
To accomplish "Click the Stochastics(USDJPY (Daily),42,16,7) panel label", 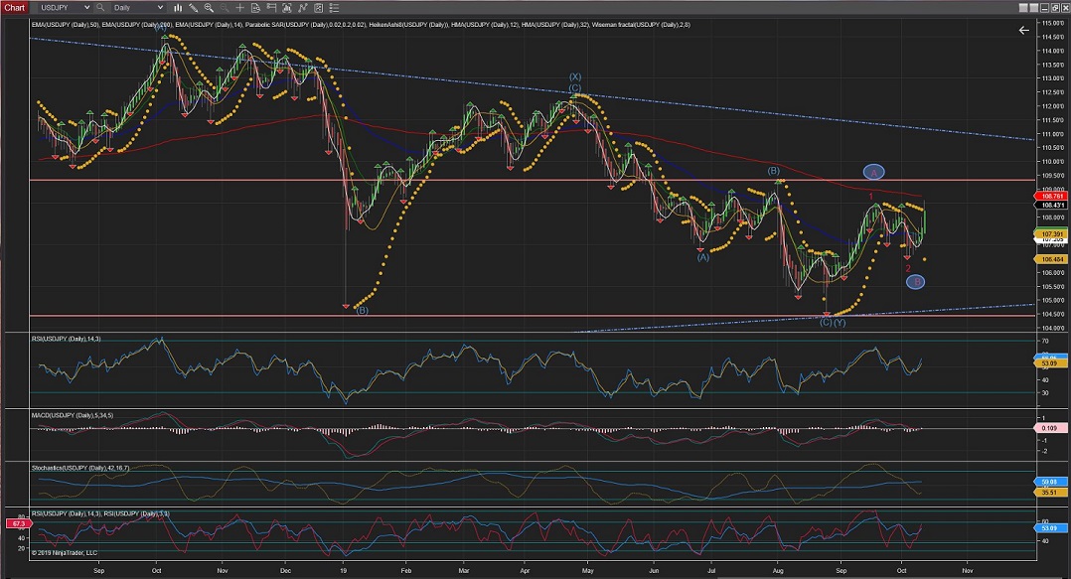I will pos(80,468).
